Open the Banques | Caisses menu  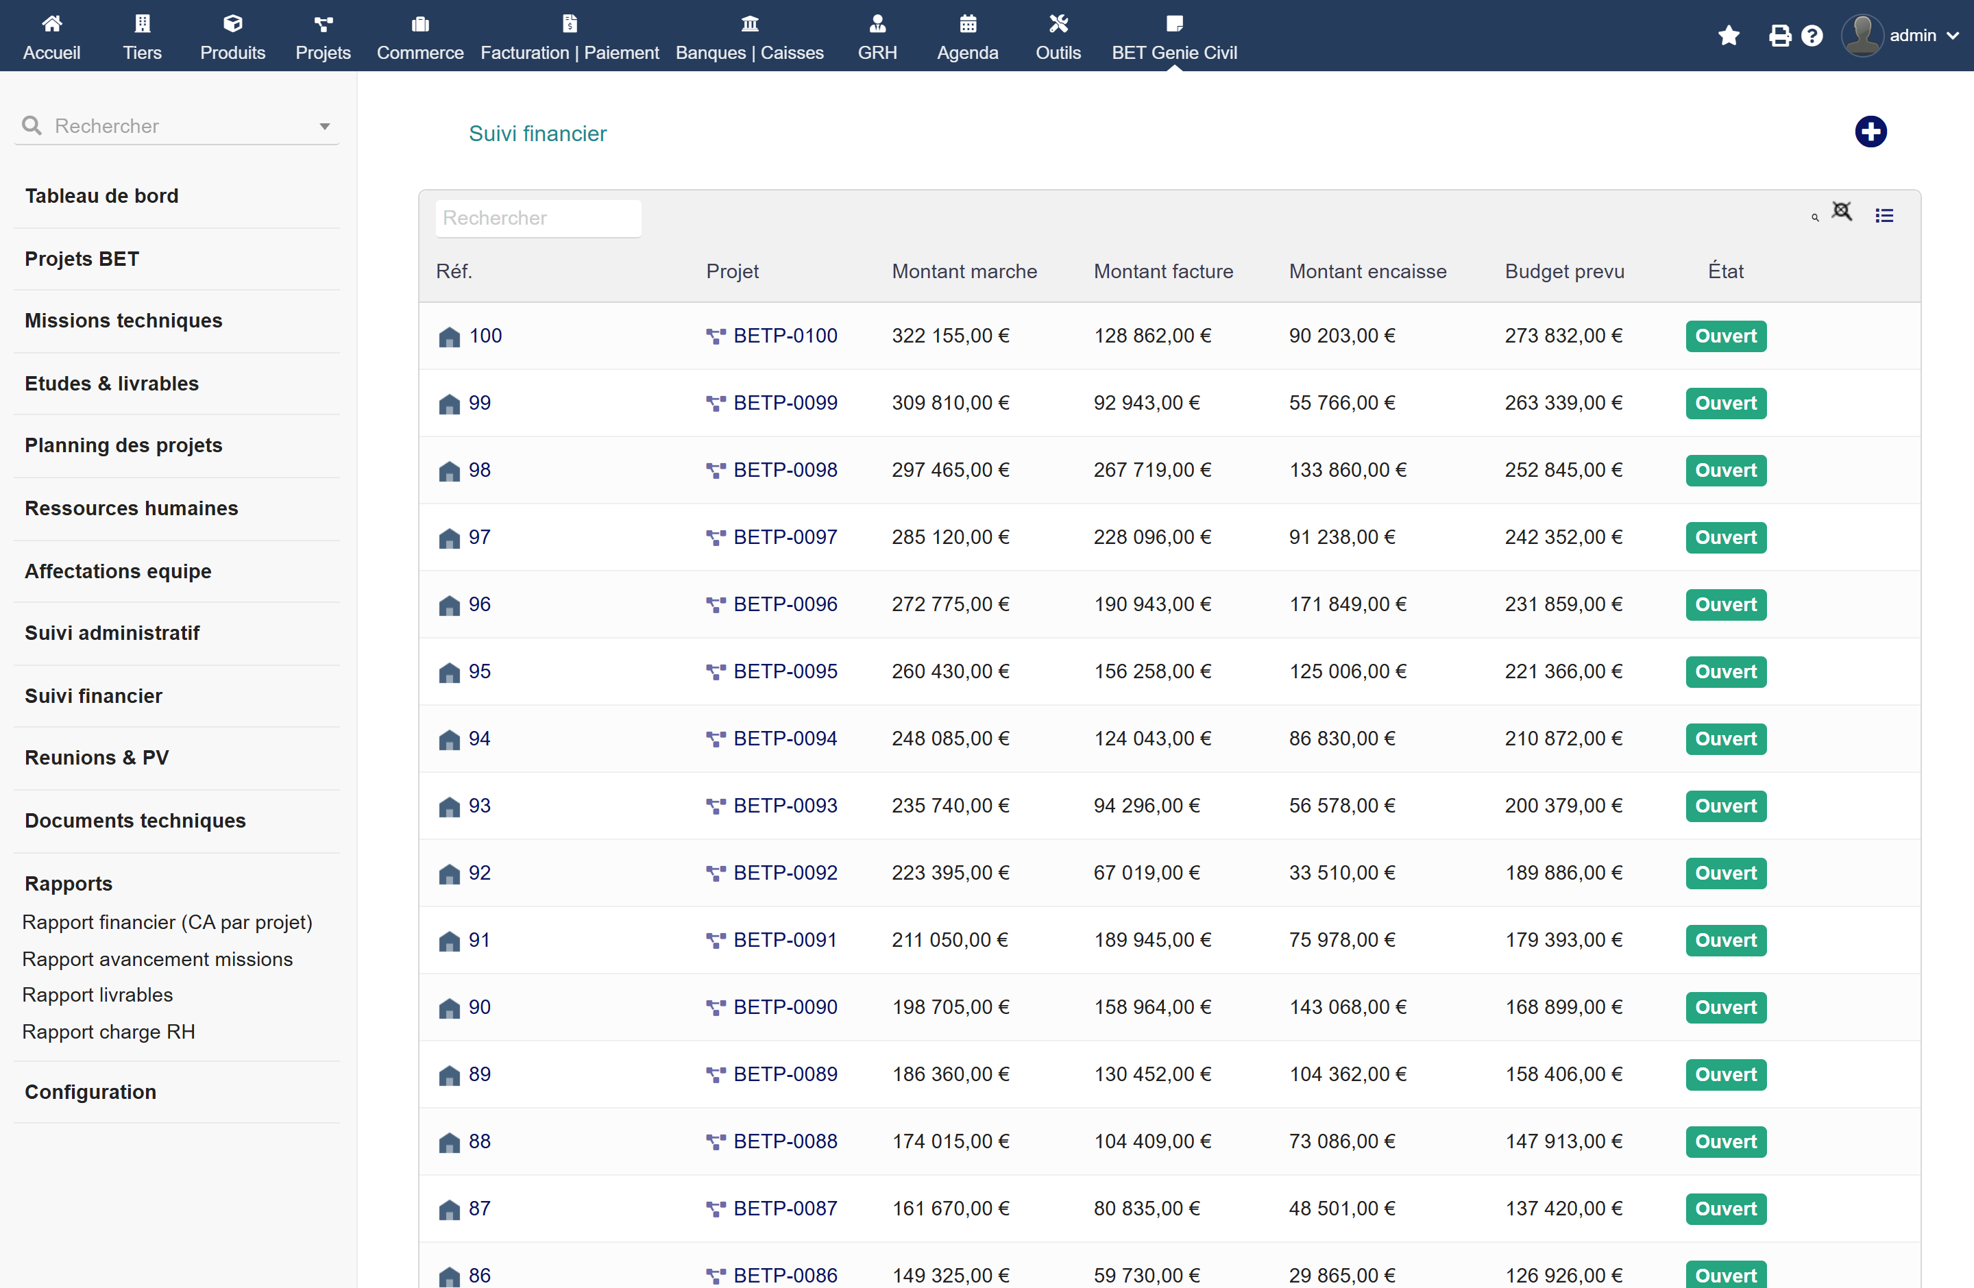pyautogui.click(x=749, y=36)
